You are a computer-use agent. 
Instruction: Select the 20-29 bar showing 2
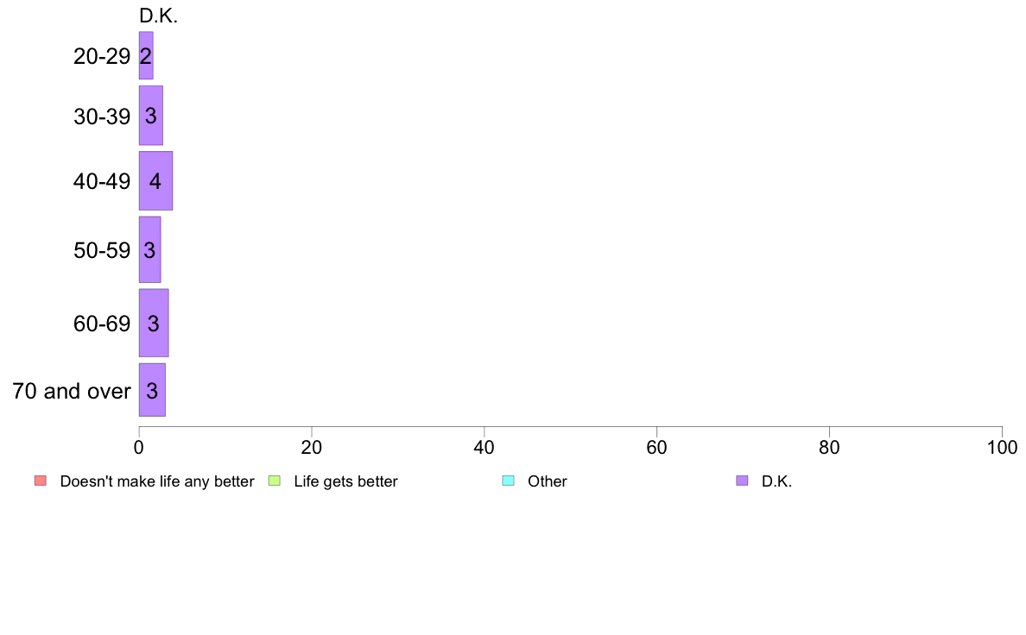tap(146, 55)
